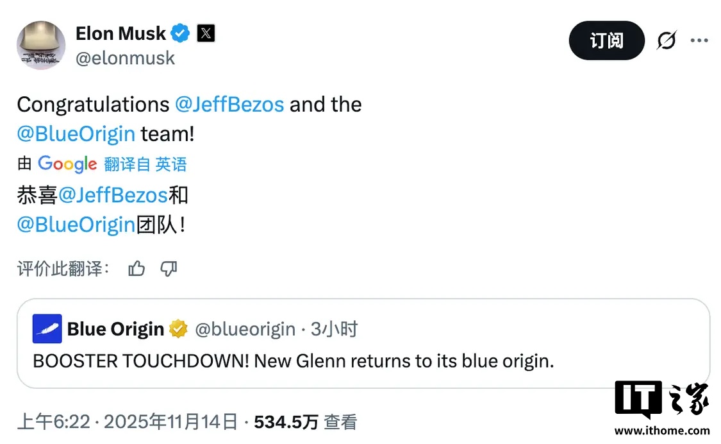This screenshot has width=721, height=444.
Task: Toggle subscription via the 订阅 button
Action: pos(606,40)
